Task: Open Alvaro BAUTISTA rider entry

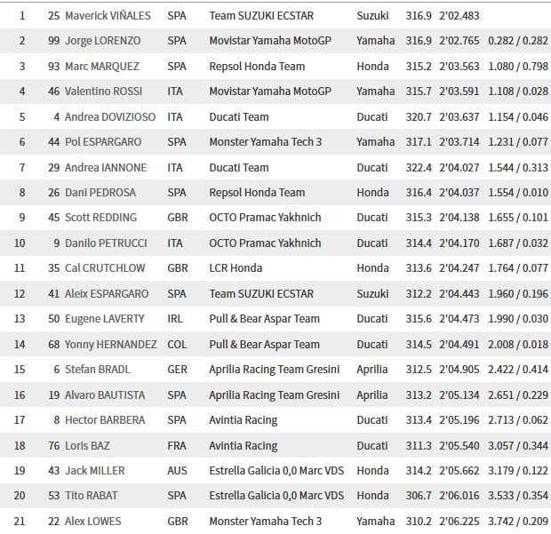Action: [x=103, y=395]
